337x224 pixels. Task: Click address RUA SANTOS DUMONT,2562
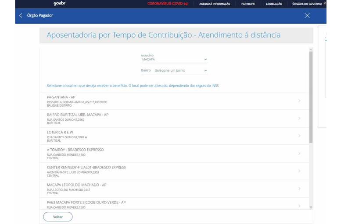pos(65,120)
